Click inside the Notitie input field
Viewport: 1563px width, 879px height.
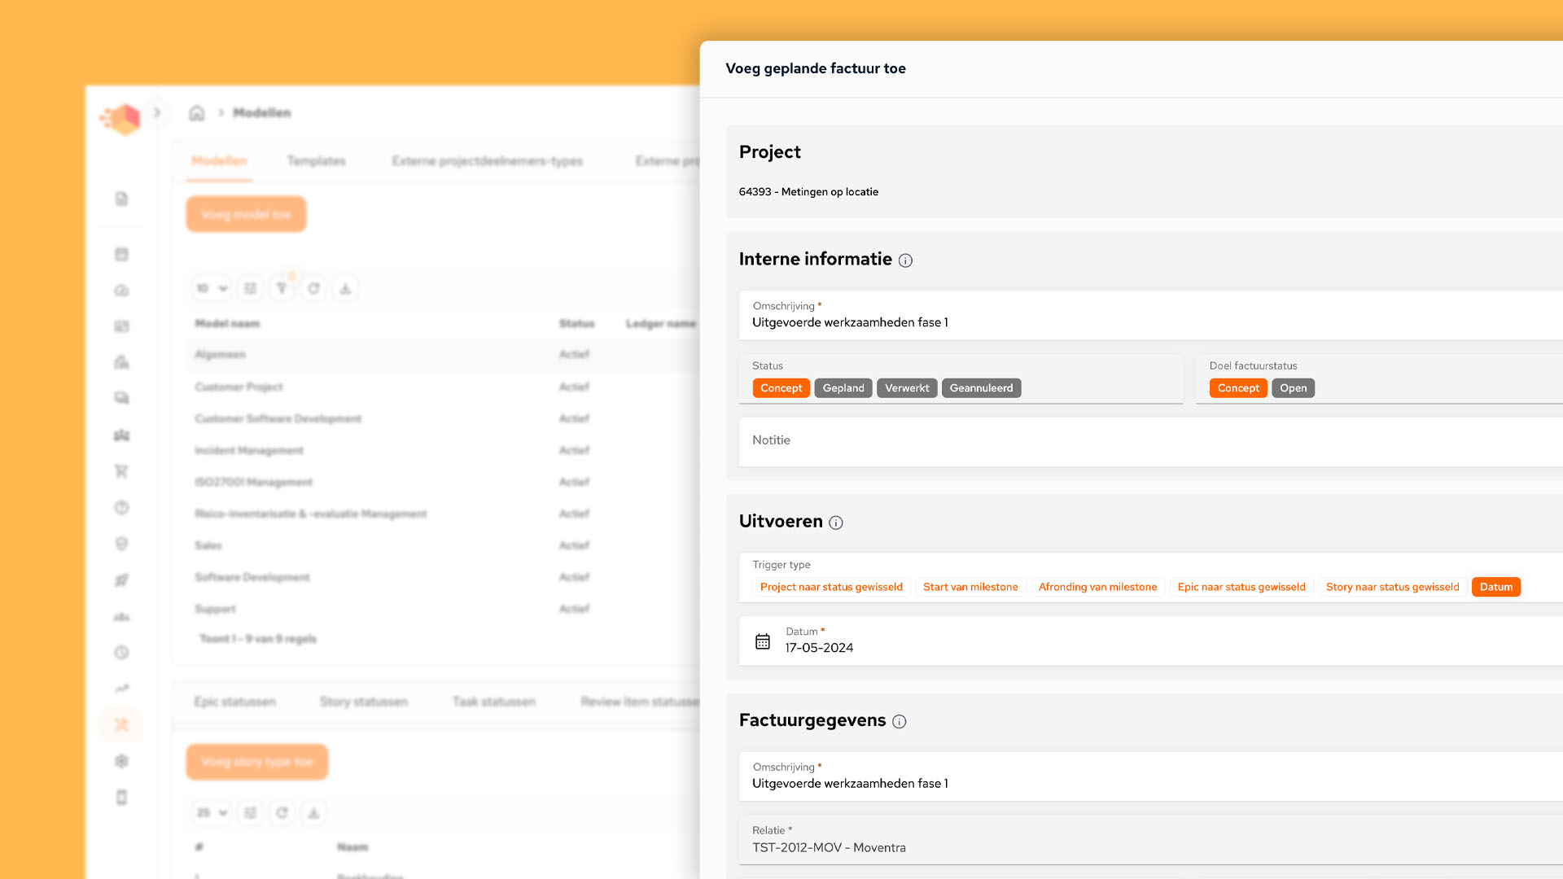(977, 441)
